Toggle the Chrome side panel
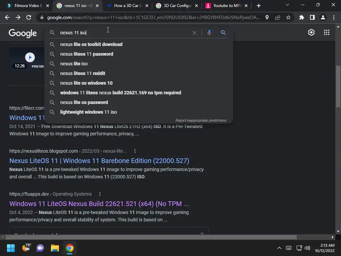 (312, 17)
